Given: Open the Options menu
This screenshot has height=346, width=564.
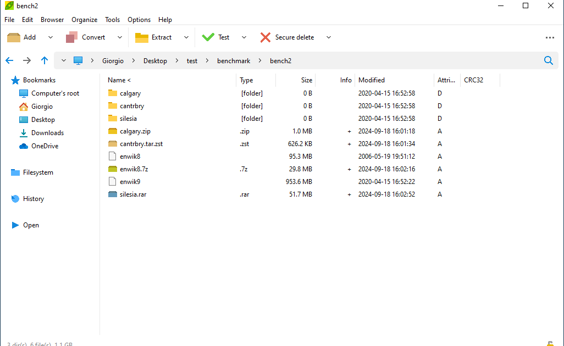Looking at the screenshot, I should [x=139, y=20].
